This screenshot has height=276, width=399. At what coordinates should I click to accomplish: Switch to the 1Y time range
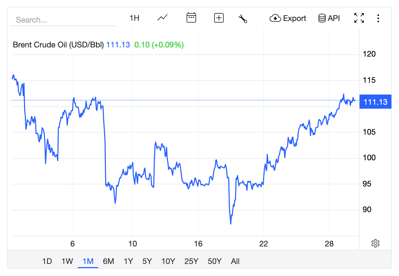128,261
